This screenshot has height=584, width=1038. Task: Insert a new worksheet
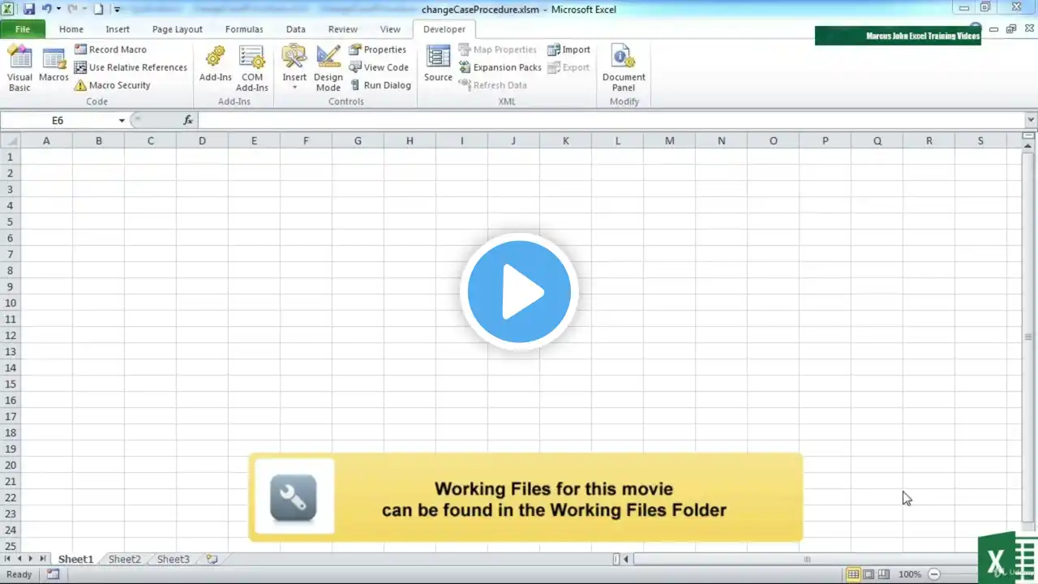(212, 560)
